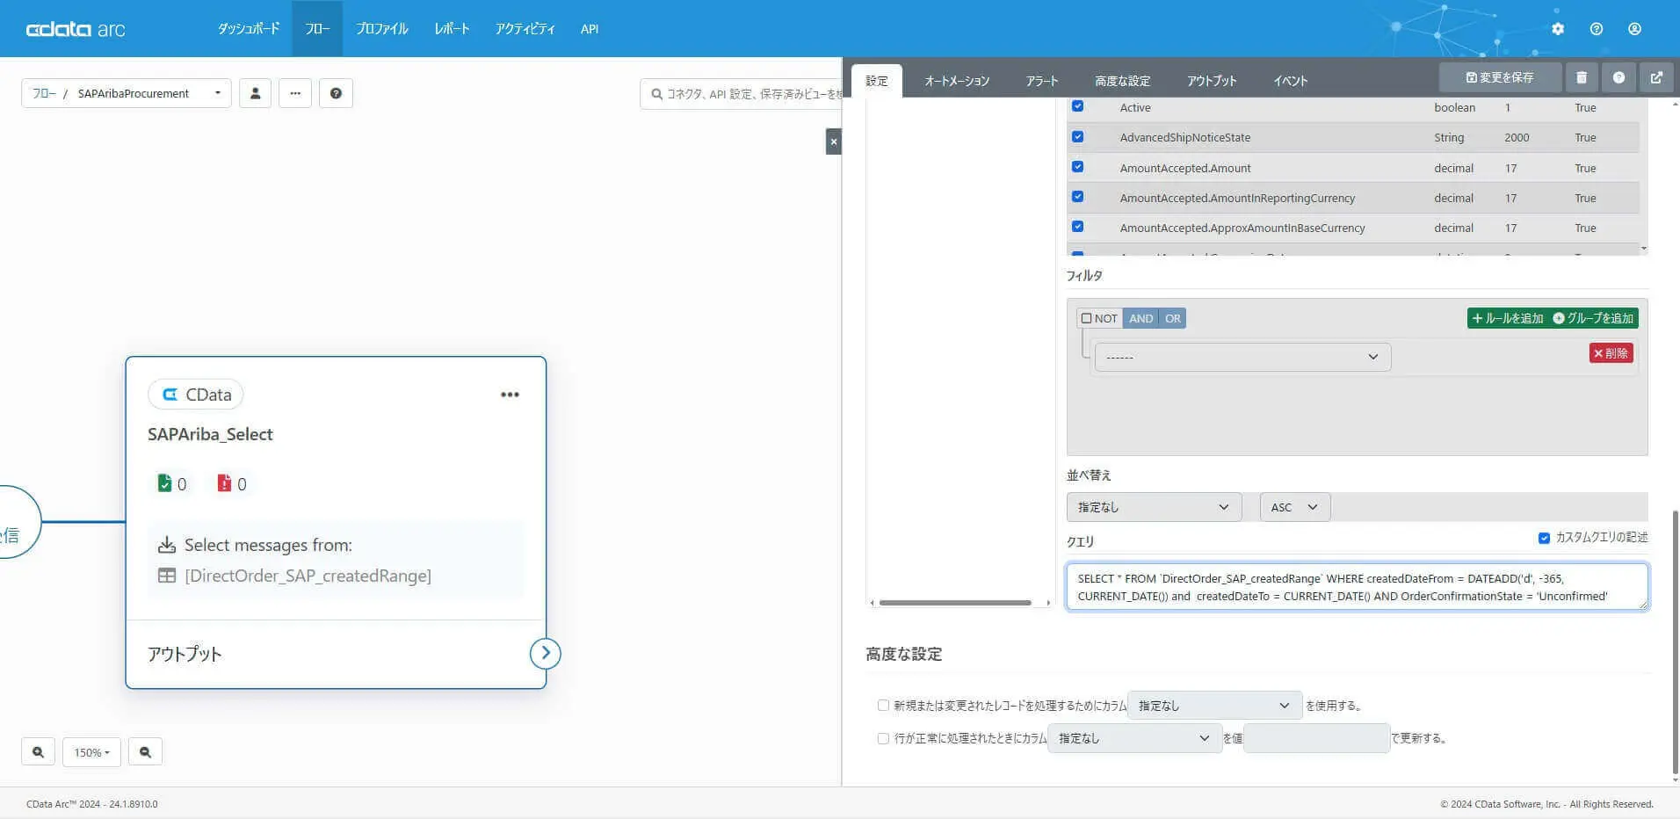Uncheck the AmountAccepted.Amount column checkbox
The height and width of the screenshot is (819, 1680).
(x=1078, y=167)
